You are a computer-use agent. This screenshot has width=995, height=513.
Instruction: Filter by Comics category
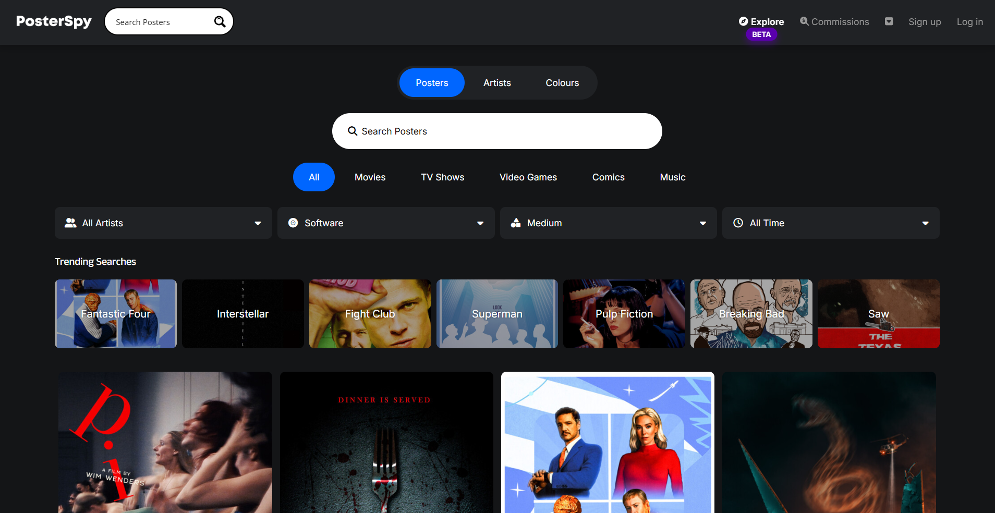click(x=609, y=177)
